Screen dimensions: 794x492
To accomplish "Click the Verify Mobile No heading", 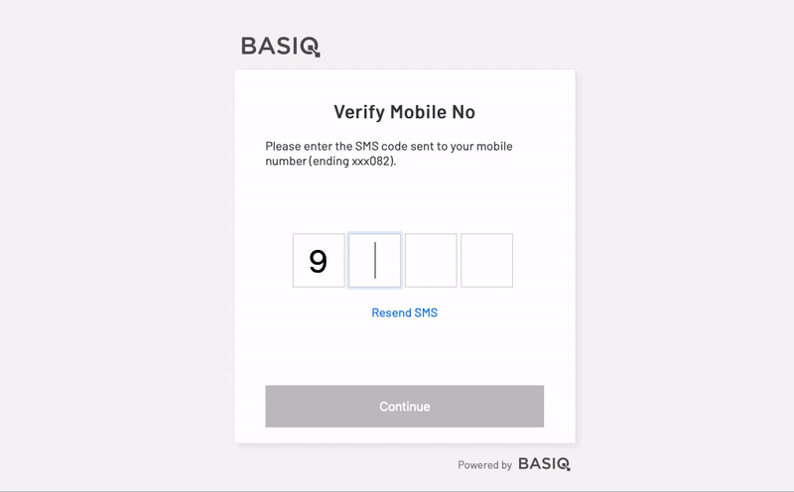I will click(x=405, y=112).
